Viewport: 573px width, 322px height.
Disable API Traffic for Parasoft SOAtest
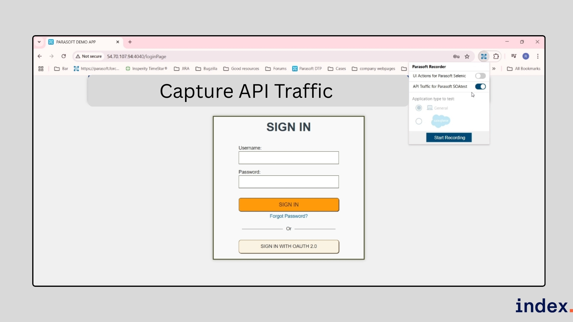[480, 86]
